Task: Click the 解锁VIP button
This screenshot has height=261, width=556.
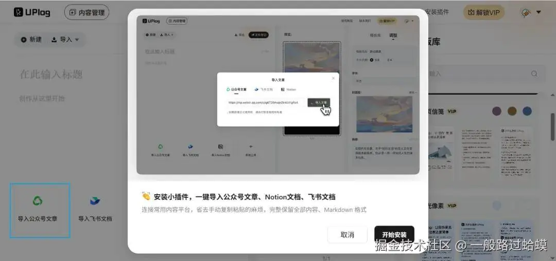Action: tap(485, 12)
